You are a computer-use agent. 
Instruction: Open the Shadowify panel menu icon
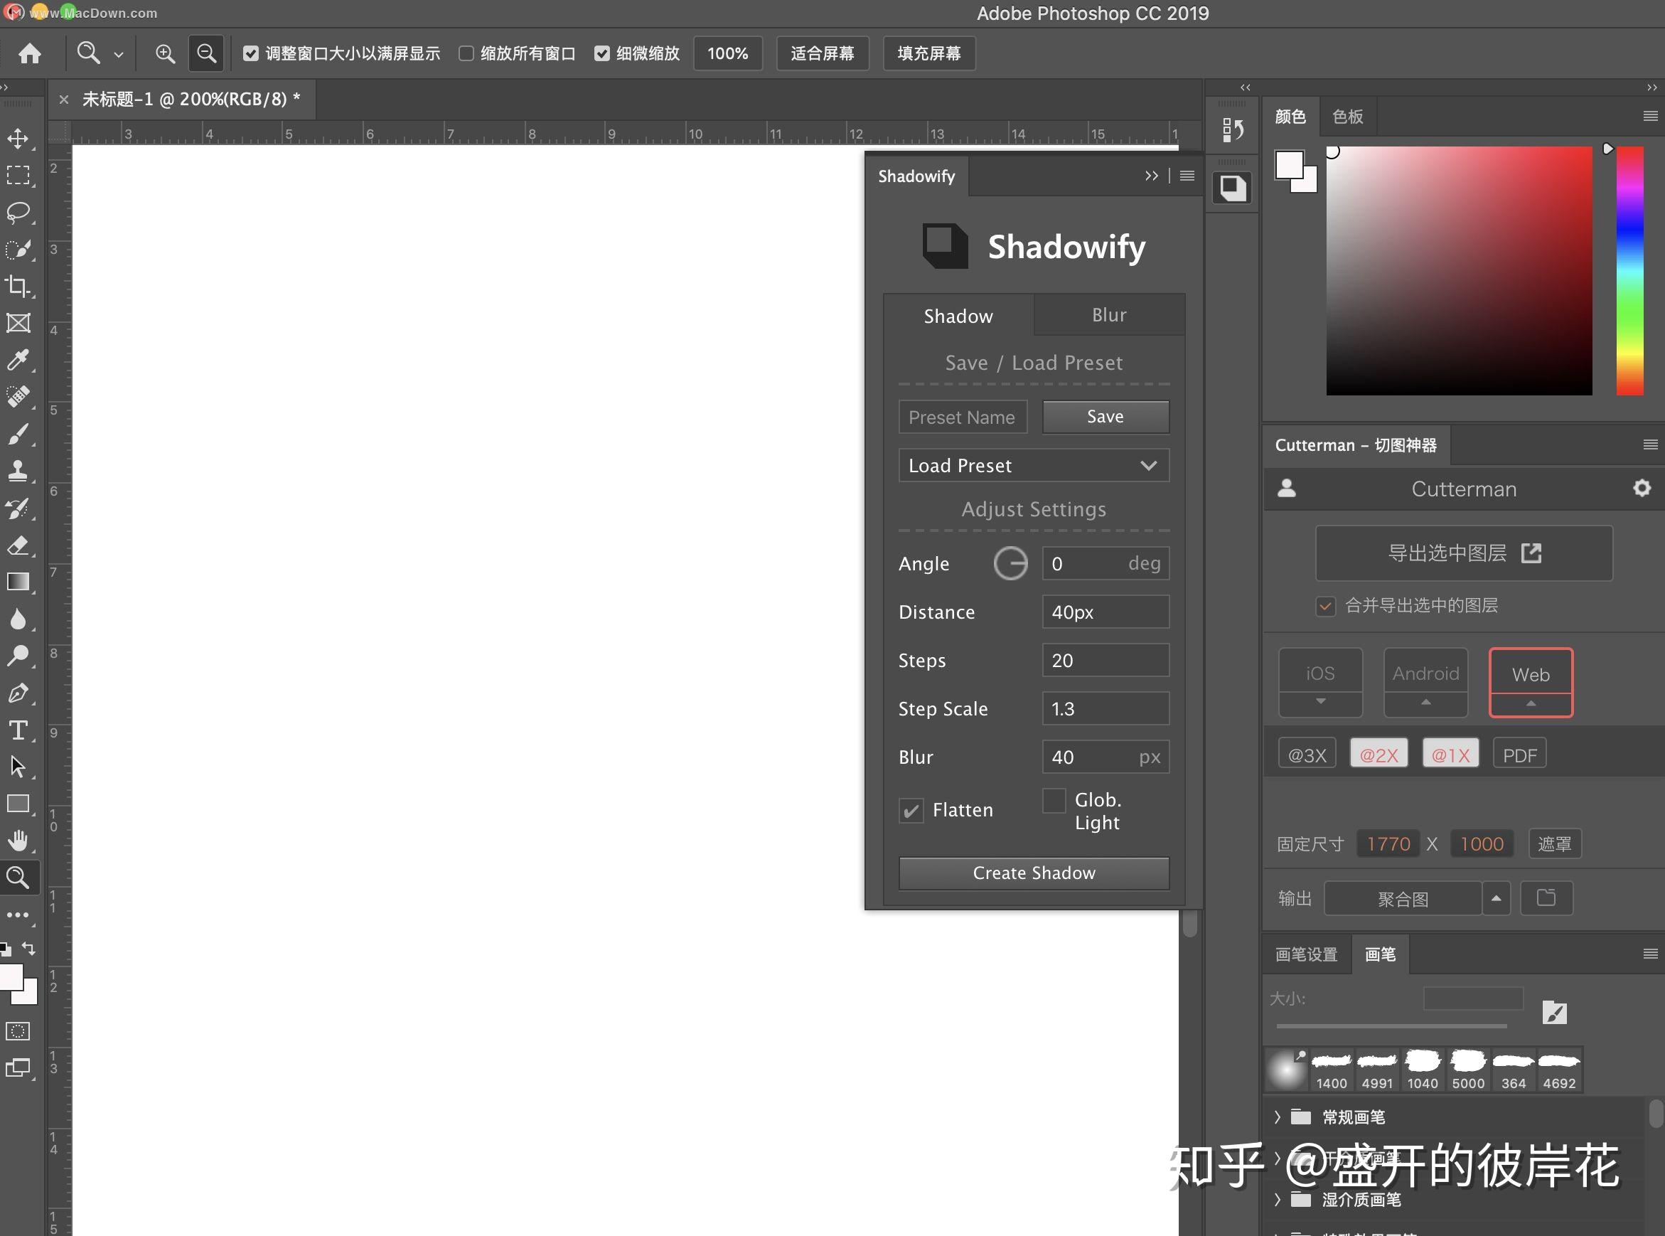pyautogui.click(x=1187, y=176)
